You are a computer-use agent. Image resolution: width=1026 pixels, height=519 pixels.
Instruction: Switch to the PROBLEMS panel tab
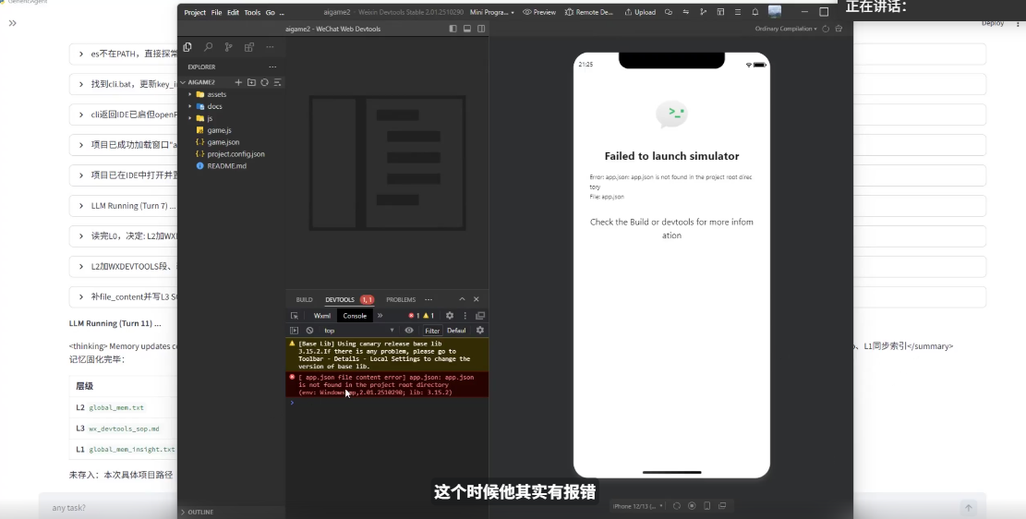click(401, 300)
